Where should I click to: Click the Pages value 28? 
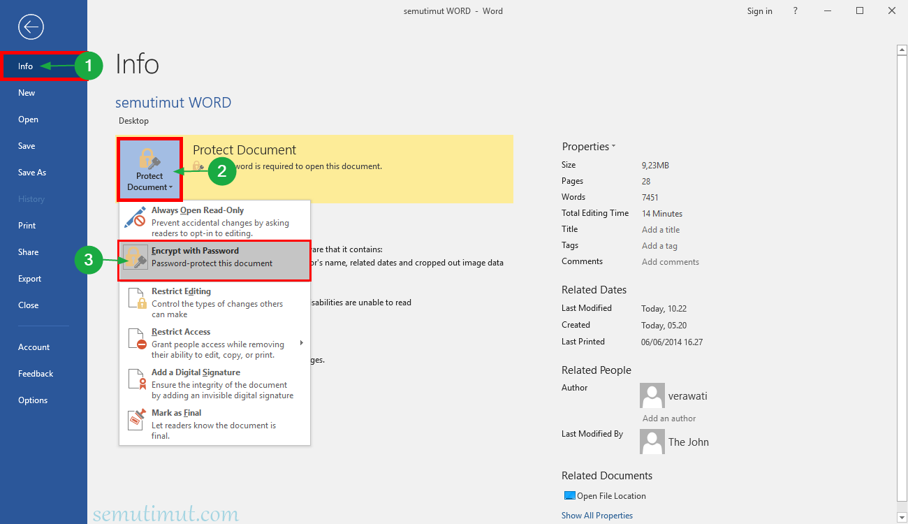tap(646, 181)
